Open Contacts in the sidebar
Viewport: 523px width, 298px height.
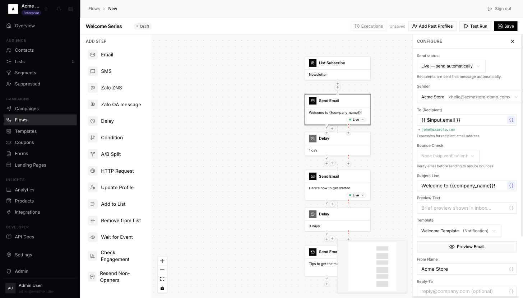tap(40, 50)
